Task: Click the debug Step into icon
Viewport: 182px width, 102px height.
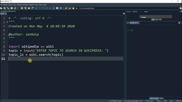Action: (x=43, y=8)
